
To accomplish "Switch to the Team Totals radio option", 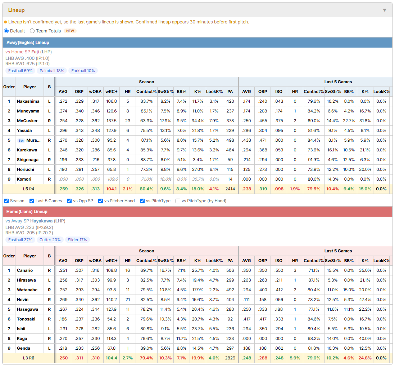I will [32, 31].
